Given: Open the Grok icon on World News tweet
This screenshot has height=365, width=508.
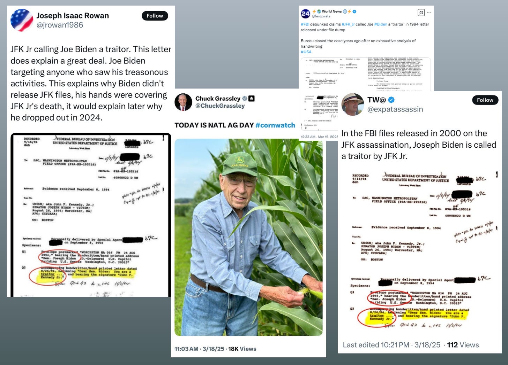Looking at the screenshot, I should tap(421, 13).
